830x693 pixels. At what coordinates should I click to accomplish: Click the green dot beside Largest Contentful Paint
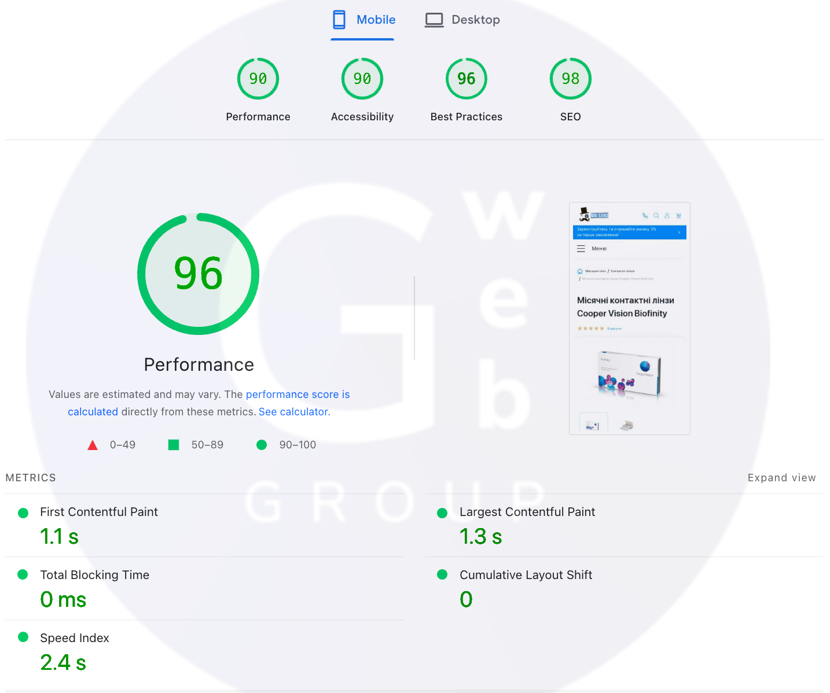pyautogui.click(x=442, y=513)
